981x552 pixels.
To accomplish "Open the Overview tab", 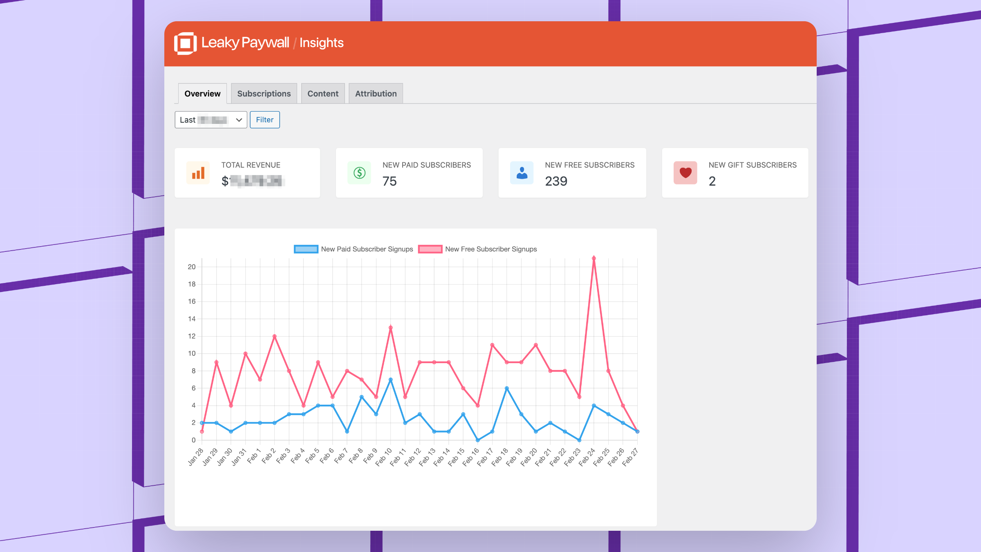I will (202, 94).
